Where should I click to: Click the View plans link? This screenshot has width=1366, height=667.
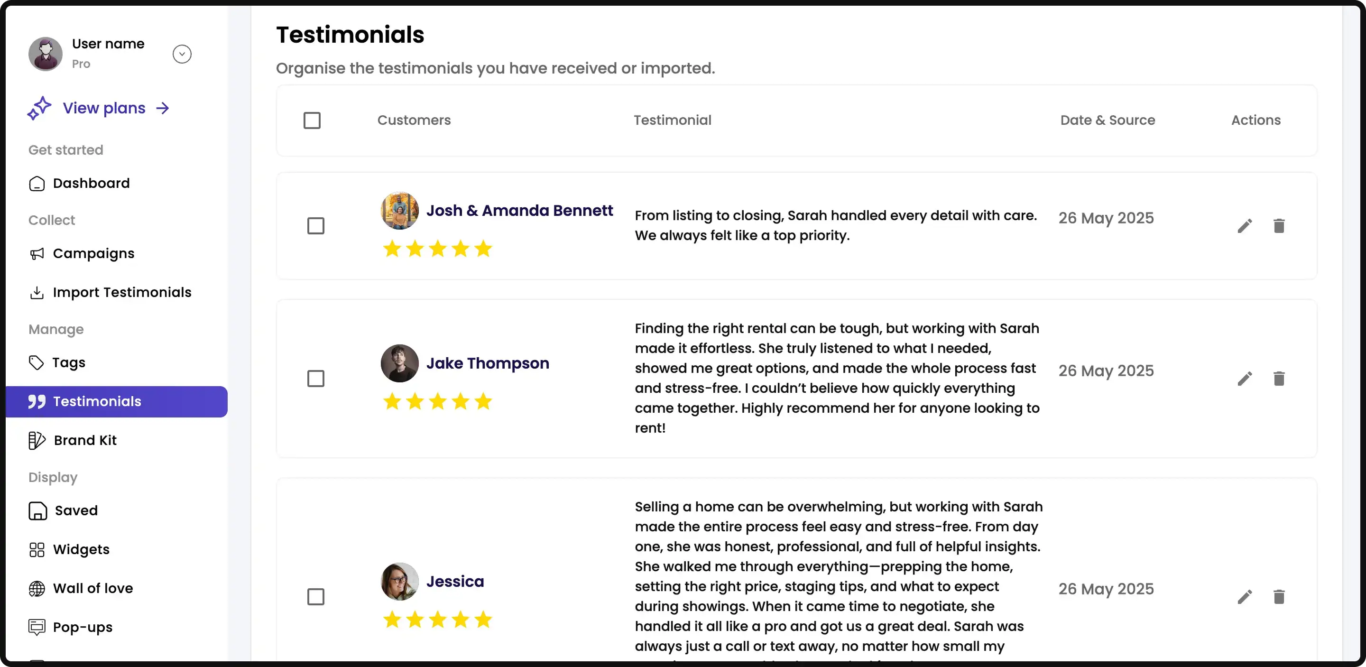pos(104,108)
